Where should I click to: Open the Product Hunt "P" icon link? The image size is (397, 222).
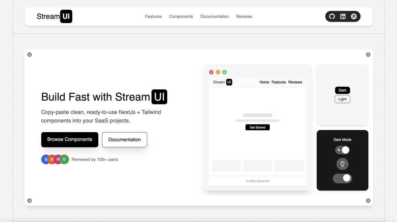[x=354, y=17]
